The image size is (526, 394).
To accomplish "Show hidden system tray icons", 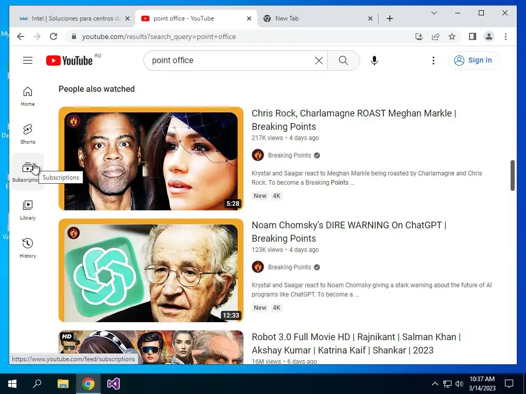I will pyautogui.click(x=435, y=384).
